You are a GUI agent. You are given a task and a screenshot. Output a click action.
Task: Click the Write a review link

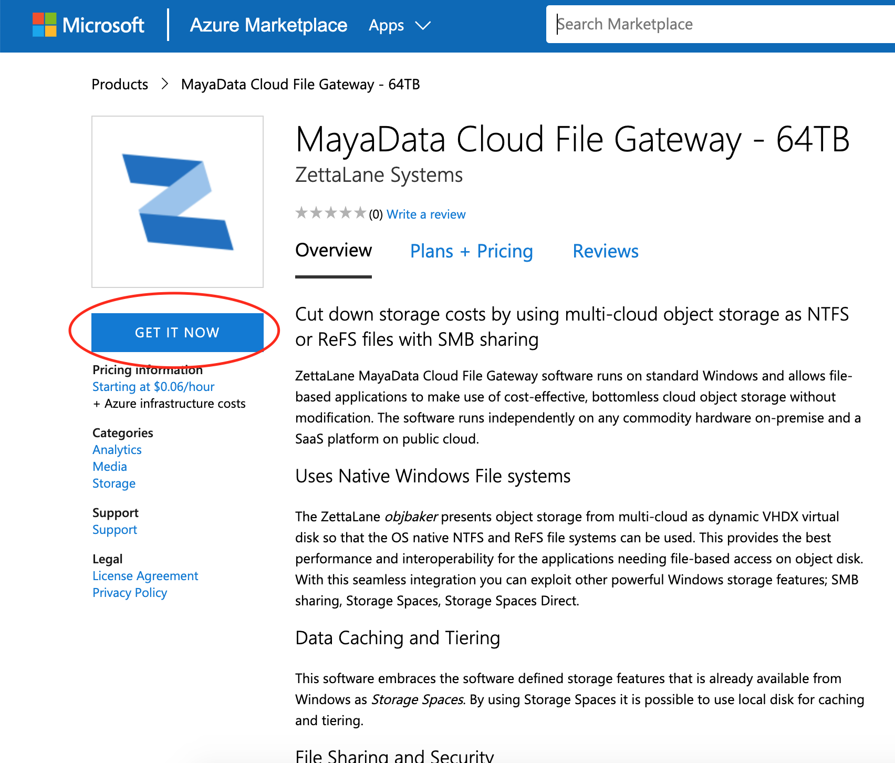(x=426, y=214)
